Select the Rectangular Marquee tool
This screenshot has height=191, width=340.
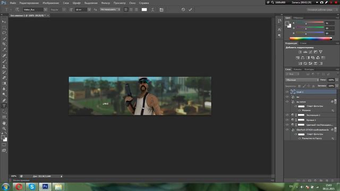[4, 27]
